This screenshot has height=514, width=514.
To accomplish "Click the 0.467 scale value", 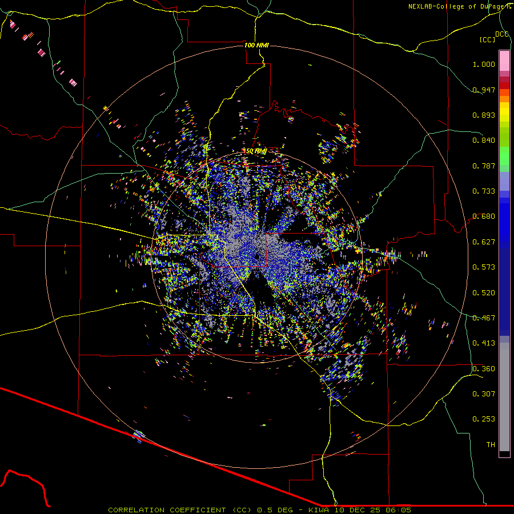I will pyautogui.click(x=484, y=318).
